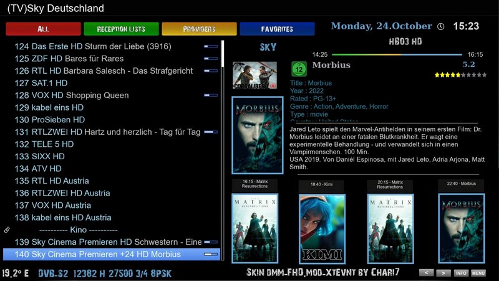Open the 16:15 Matrix Resurrections poster
The height and width of the screenshot is (281, 499).
tap(255, 229)
